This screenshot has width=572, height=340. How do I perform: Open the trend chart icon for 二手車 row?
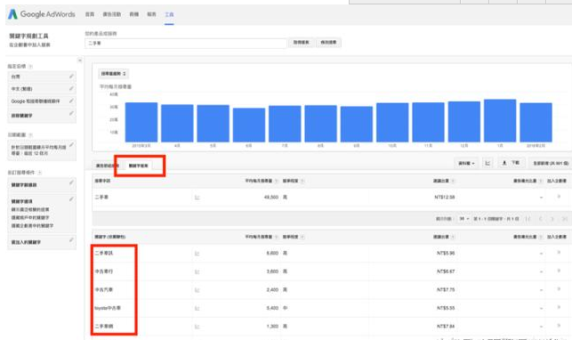pyautogui.click(x=197, y=198)
